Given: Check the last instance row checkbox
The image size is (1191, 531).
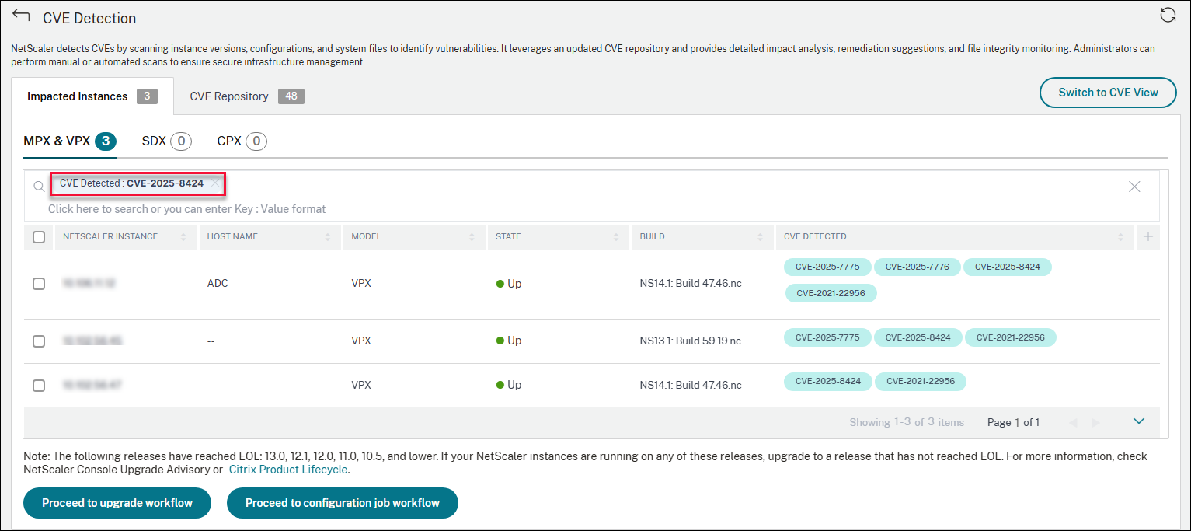Looking at the screenshot, I should click(x=39, y=385).
